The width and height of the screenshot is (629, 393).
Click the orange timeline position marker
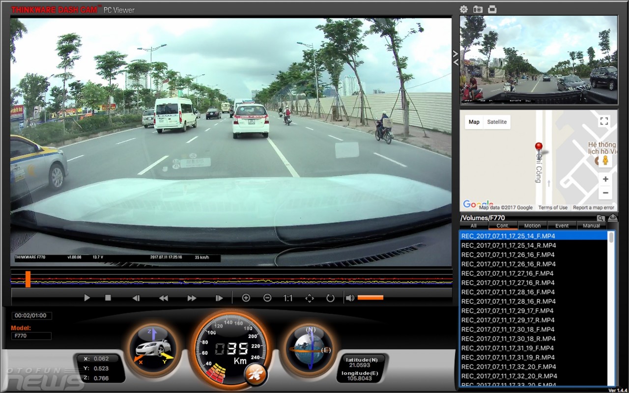(28, 279)
